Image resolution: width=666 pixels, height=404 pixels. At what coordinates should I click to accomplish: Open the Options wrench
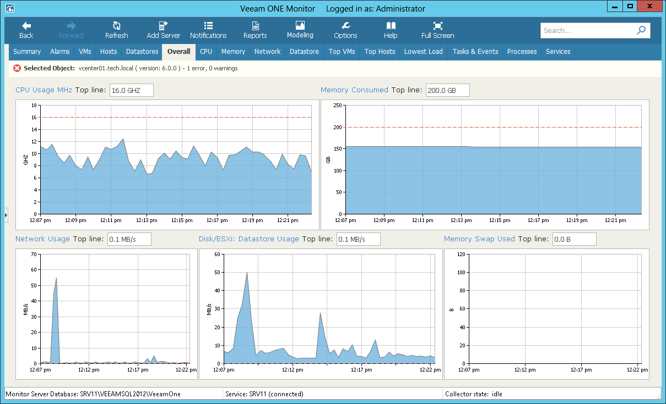345,30
